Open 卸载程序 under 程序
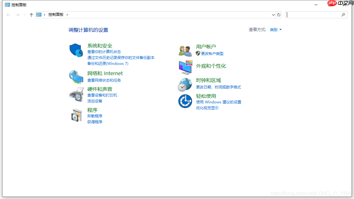This screenshot has height=199, width=354. tap(95, 116)
